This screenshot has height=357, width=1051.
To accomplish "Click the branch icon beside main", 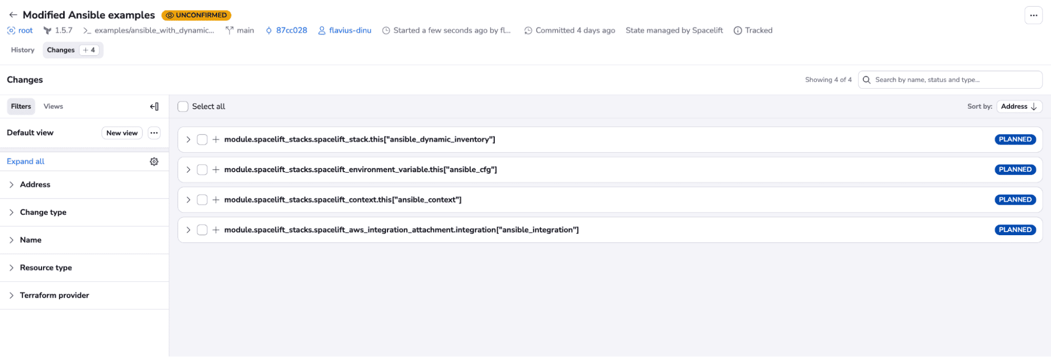I will point(229,30).
